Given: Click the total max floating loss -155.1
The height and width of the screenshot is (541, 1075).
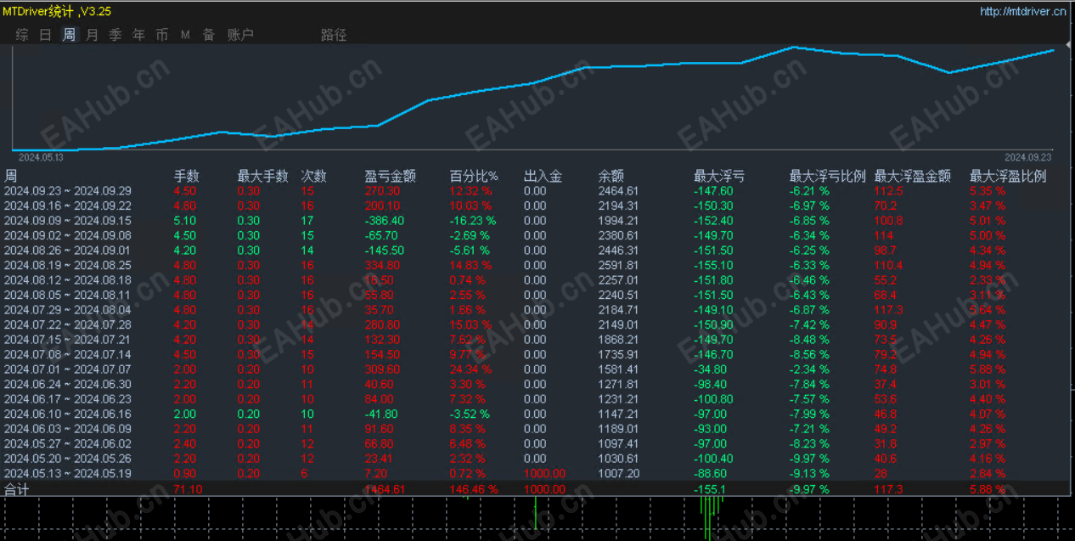Looking at the screenshot, I should 709,489.
